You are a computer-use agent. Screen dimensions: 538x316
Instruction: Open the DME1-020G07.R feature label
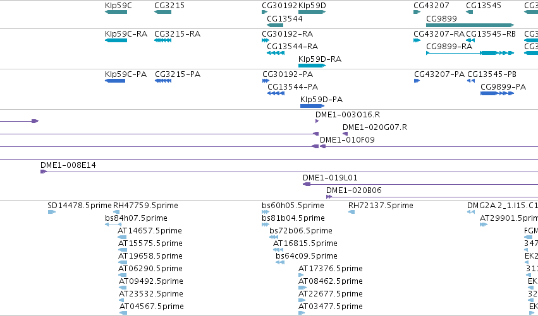[x=375, y=127]
